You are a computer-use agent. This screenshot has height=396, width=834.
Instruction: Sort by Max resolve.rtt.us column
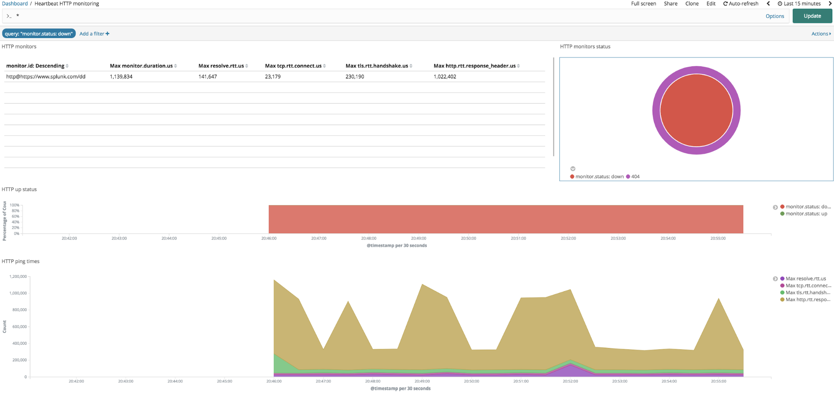point(223,66)
